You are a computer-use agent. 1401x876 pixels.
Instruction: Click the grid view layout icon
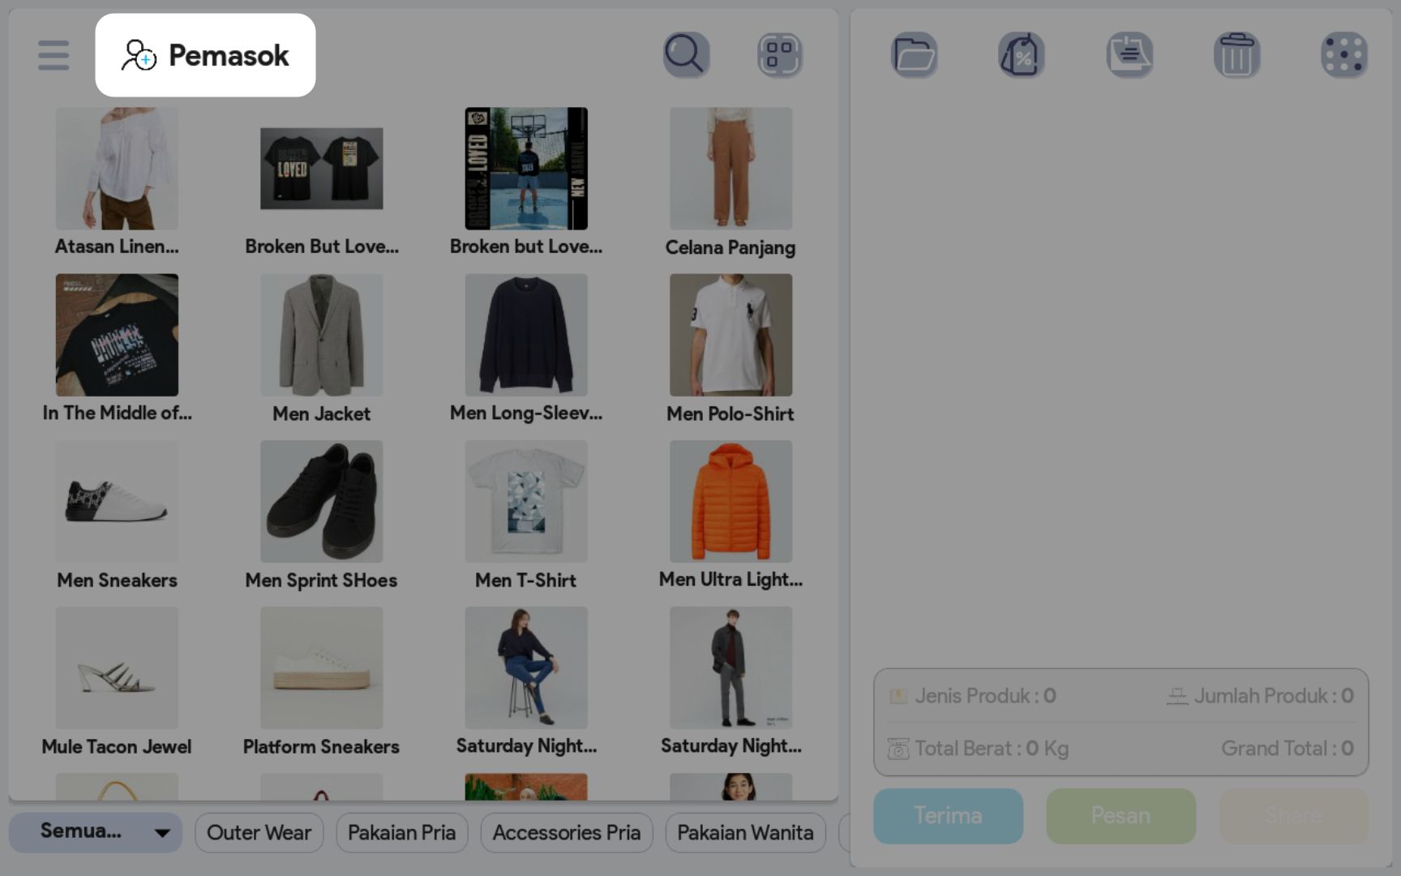779,55
